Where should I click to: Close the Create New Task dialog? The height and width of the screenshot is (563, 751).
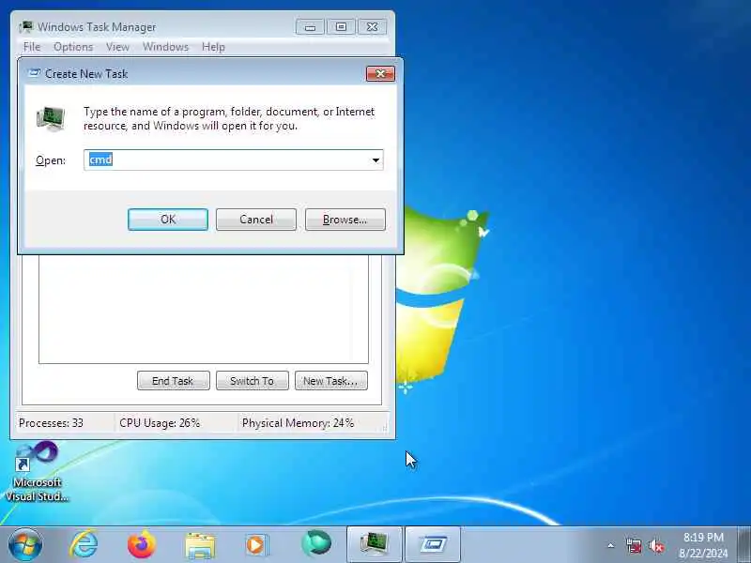(380, 74)
